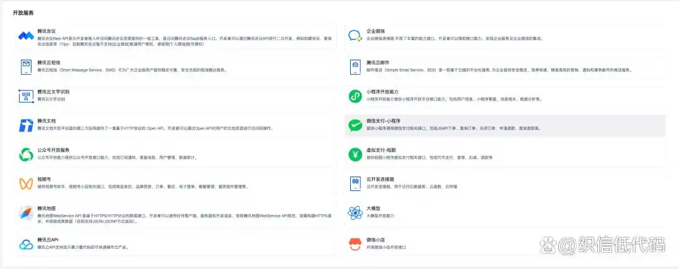Image resolution: width=679 pixels, height=269 pixels.
Task: Click the 企业微信 chat bubble icon
Action: 355,36
